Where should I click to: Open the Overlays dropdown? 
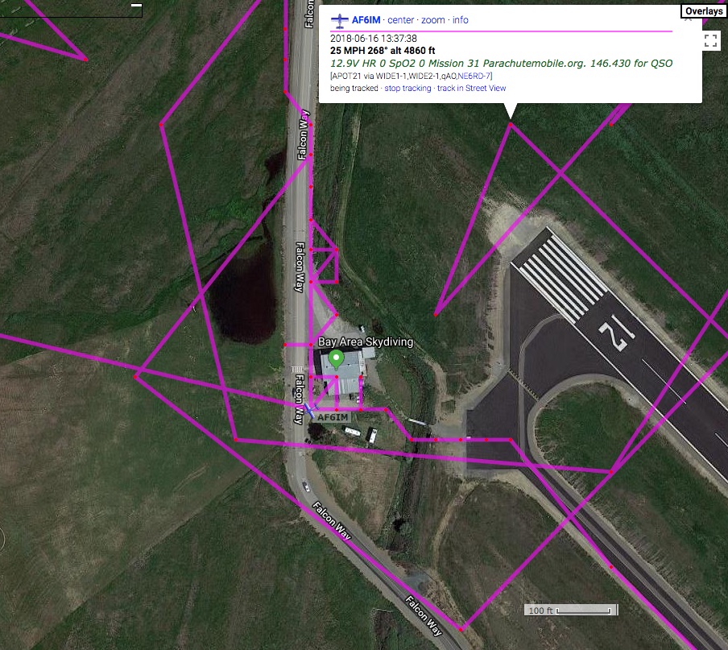click(704, 11)
